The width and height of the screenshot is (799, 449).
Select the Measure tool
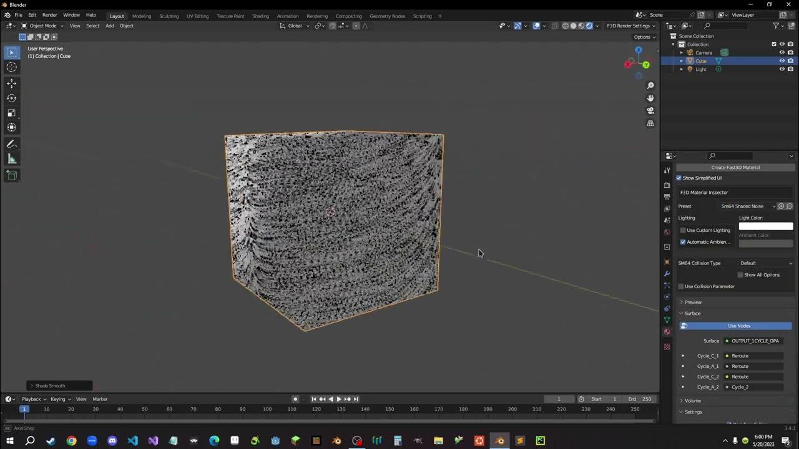[x=11, y=159]
